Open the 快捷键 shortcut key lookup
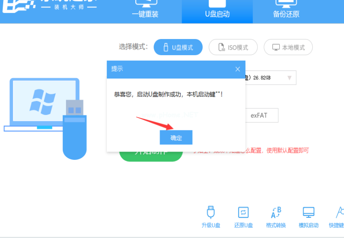 tap(338, 217)
